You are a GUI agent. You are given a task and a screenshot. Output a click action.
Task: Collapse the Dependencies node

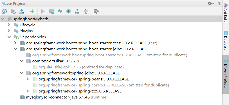(9, 37)
